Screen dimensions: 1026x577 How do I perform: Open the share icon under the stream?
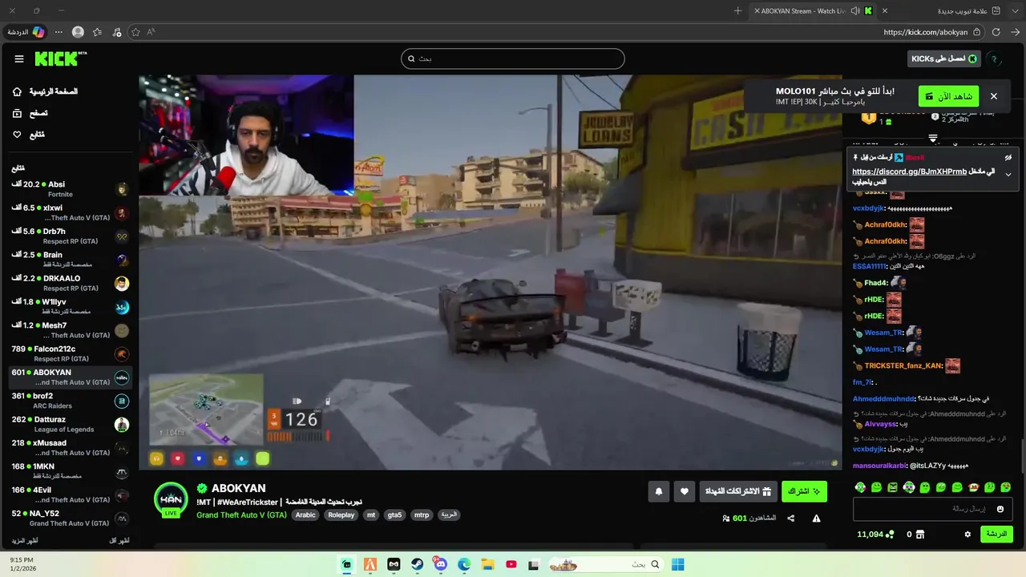791,518
